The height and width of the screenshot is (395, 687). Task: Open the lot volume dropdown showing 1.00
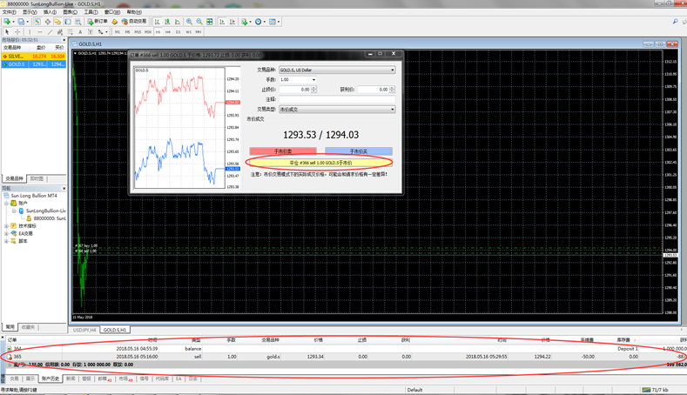[297, 79]
